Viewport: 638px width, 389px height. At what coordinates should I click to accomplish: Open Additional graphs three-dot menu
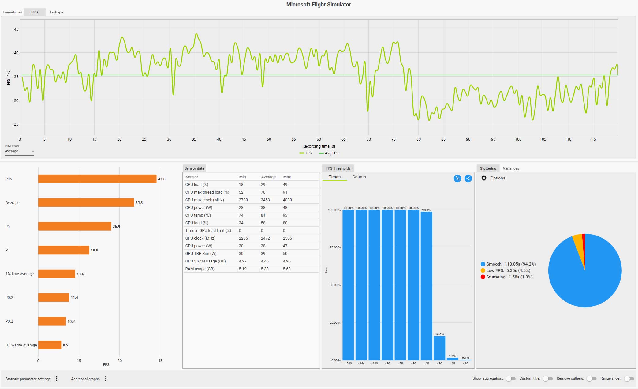[106, 379]
